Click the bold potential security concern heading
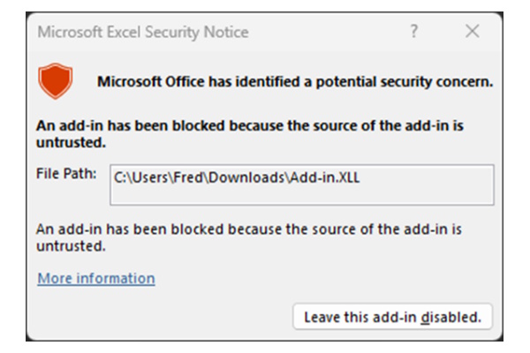530x353 pixels. point(295,82)
